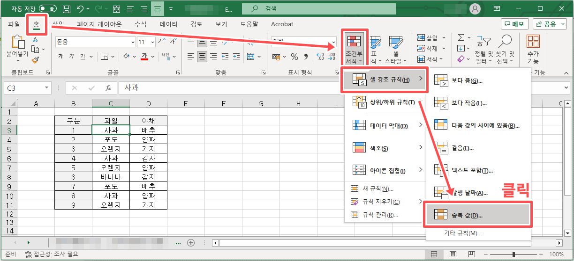Viewport: 574px width, 261px height.
Task: Open Sort & Filter (정렬 및 필터)
Action: (x=483, y=50)
